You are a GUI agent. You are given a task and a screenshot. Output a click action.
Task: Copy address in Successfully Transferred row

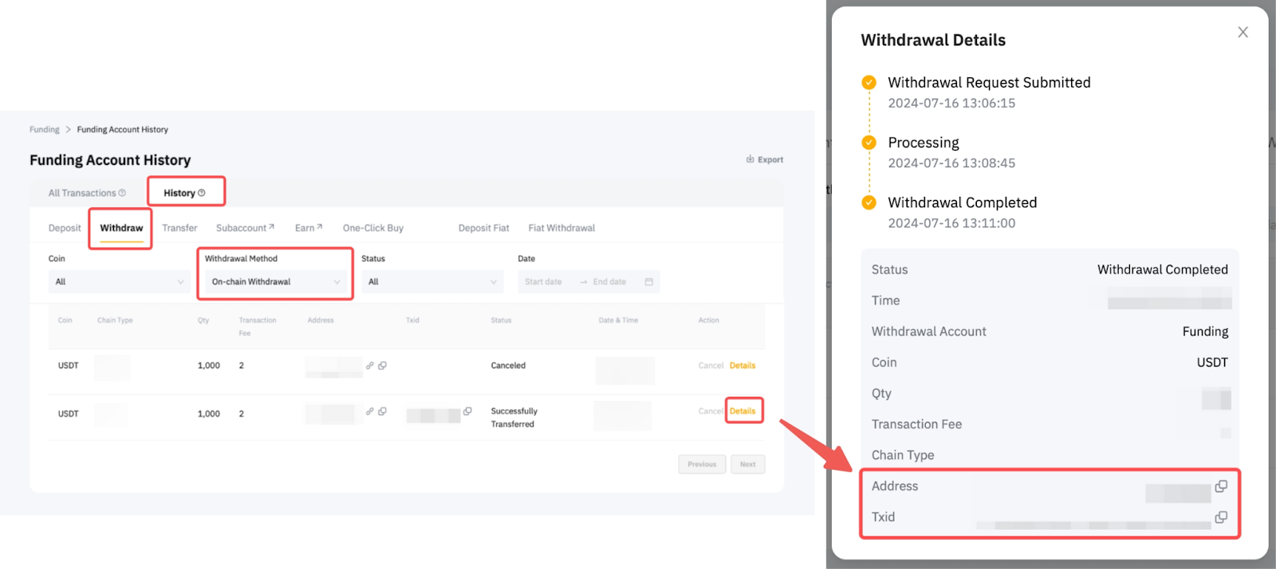[x=383, y=411]
